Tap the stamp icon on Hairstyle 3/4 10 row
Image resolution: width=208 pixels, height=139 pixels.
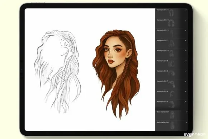click(x=186, y=51)
